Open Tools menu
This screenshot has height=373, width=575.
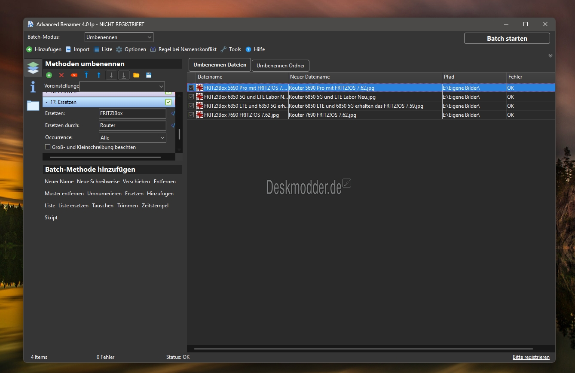(x=231, y=49)
